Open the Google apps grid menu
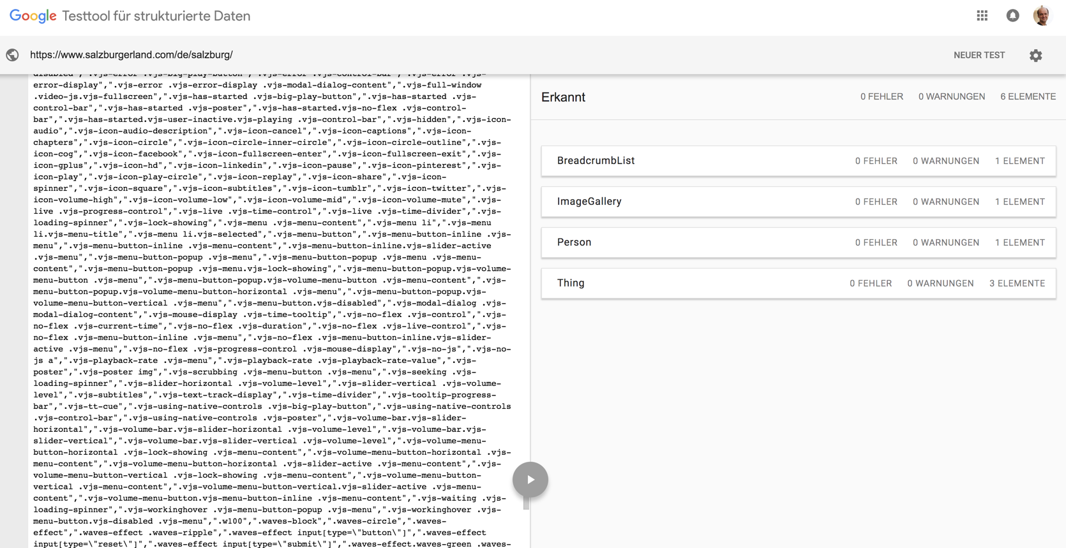Viewport: 1066px width, 548px height. point(982,16)
